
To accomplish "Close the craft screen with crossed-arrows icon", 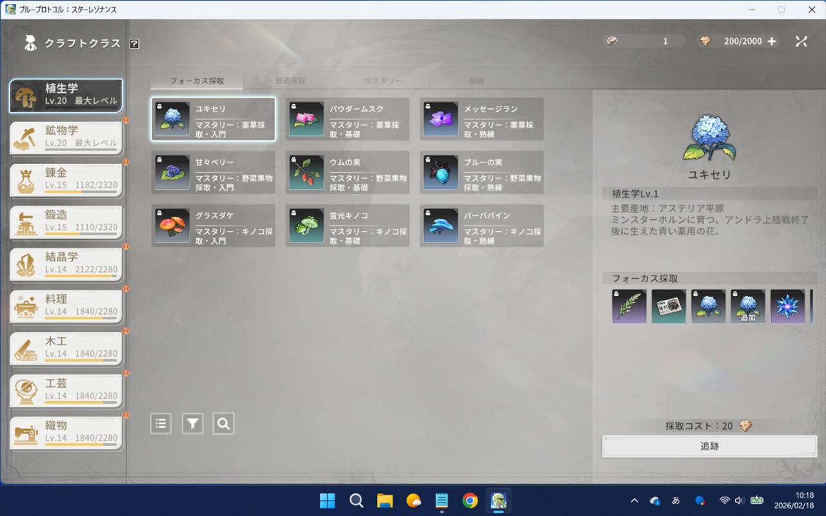I will point(801,41).
